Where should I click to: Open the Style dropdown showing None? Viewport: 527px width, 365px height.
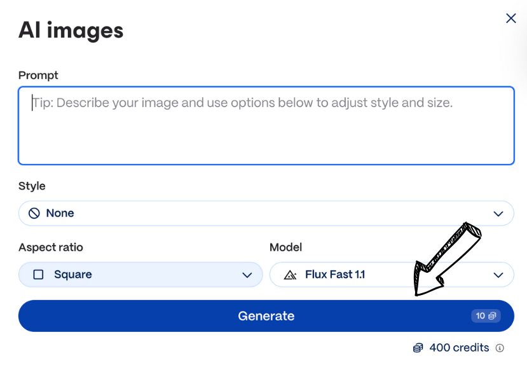click(266, 214)
